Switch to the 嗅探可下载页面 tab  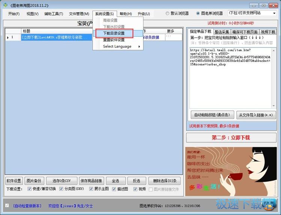(x=245, y=32)
